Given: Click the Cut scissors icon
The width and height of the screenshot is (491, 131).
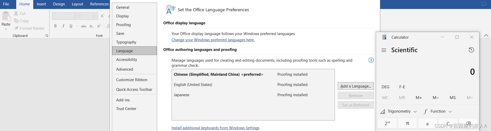Looking at the screenshot, I should (x=16, y=13).
